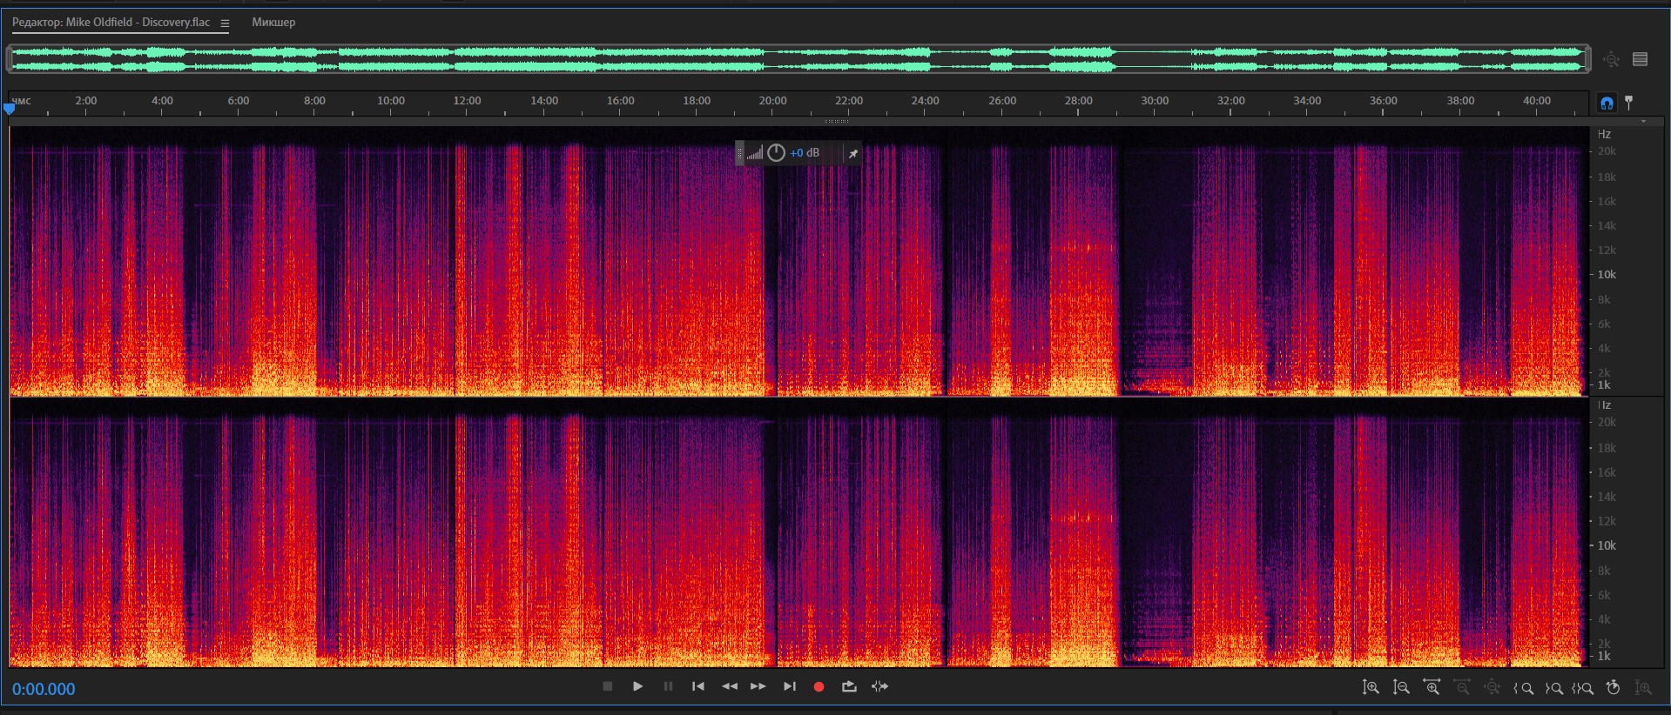Open the spectral display list icon at top right
This screenshot has height=715, width=1671.
point(1641,59)
